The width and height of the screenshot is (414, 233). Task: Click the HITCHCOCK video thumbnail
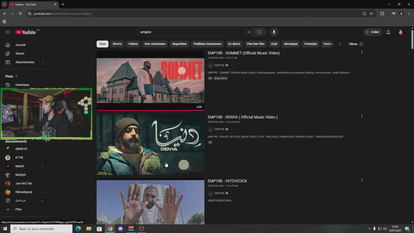click(150, 202)
